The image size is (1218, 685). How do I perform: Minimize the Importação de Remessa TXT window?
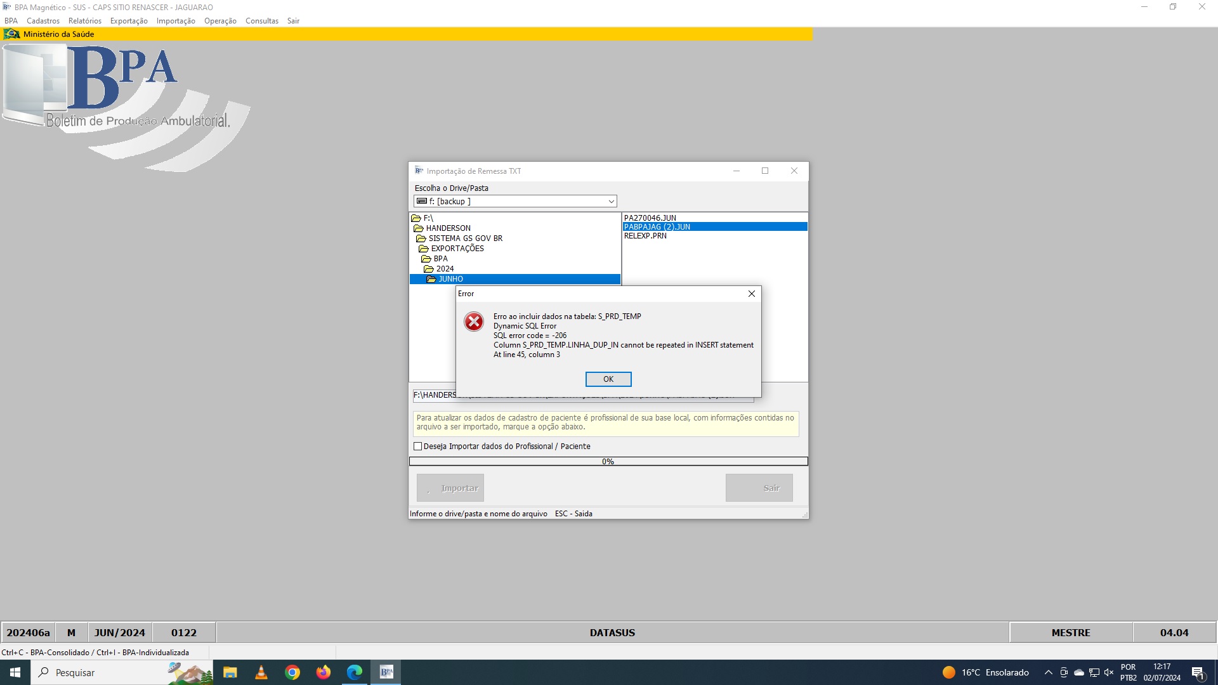coord(737,171)
